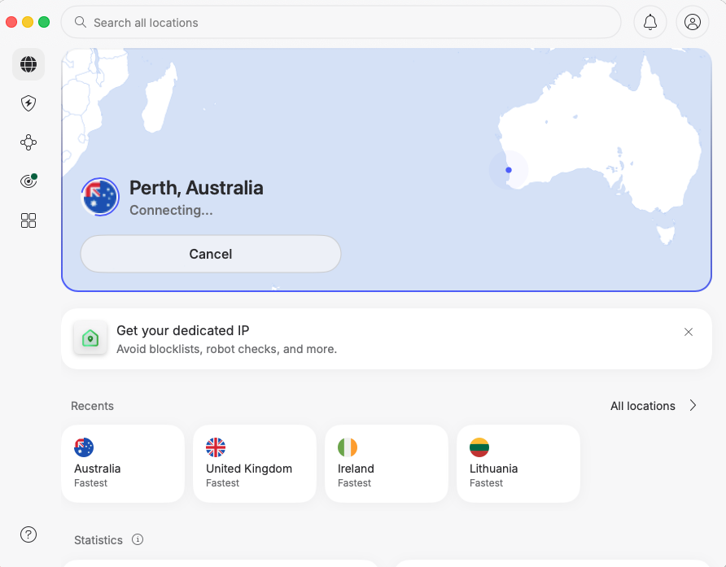
Task: Click the search magnifier icon
Action: (80, 22)
